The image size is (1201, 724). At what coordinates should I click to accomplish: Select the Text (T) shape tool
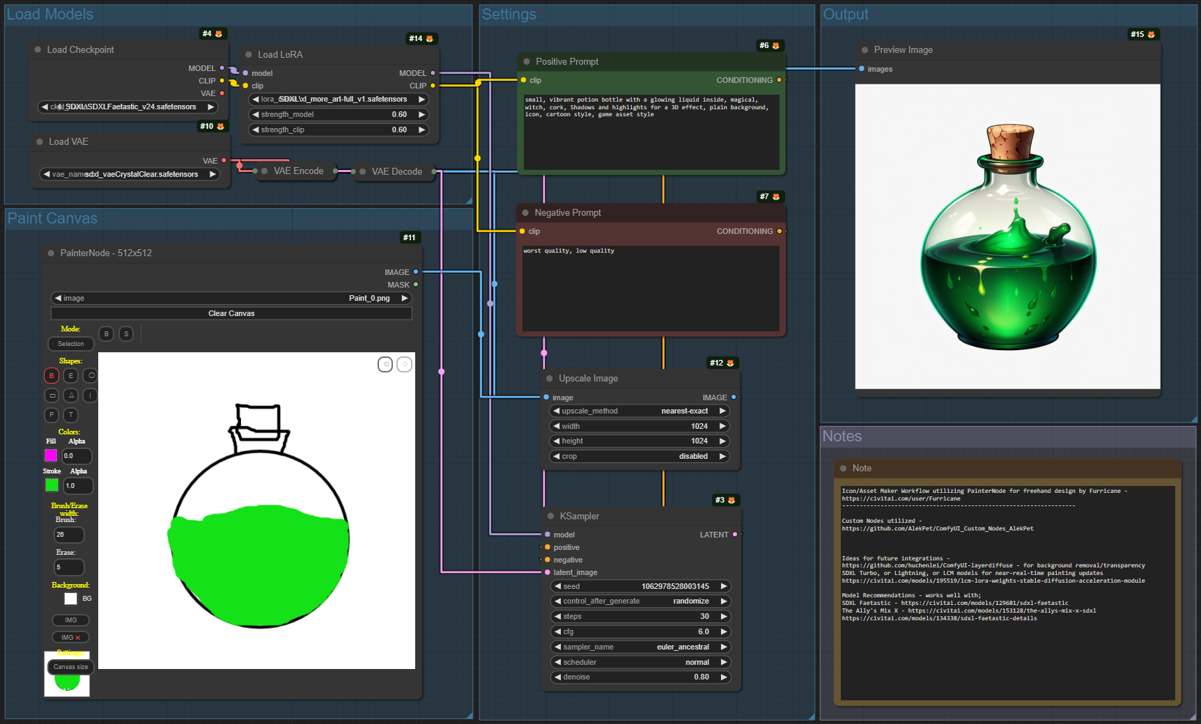[71, 415]
